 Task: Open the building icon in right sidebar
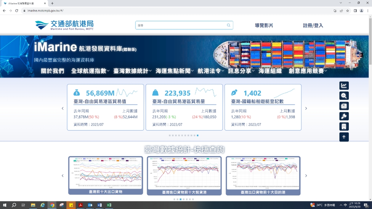pyautogui.click(x=344, y=127)
